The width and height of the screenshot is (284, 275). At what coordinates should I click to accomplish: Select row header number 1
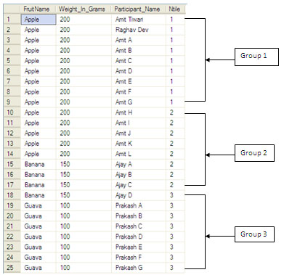(x=12, y=20)
